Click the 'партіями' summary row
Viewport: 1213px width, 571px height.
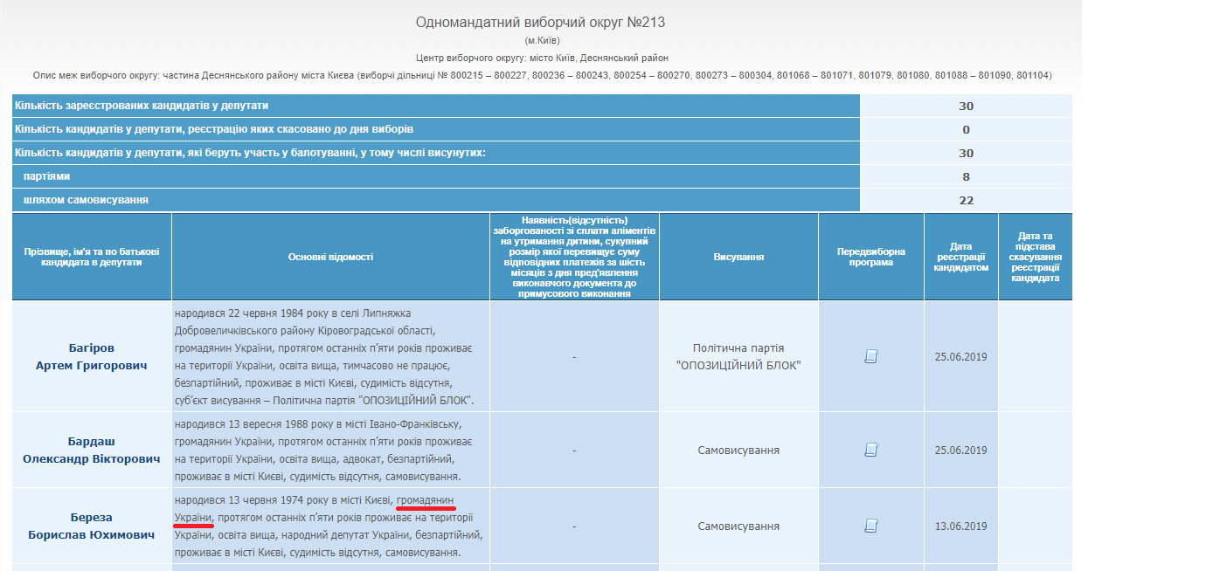(47, 176)
